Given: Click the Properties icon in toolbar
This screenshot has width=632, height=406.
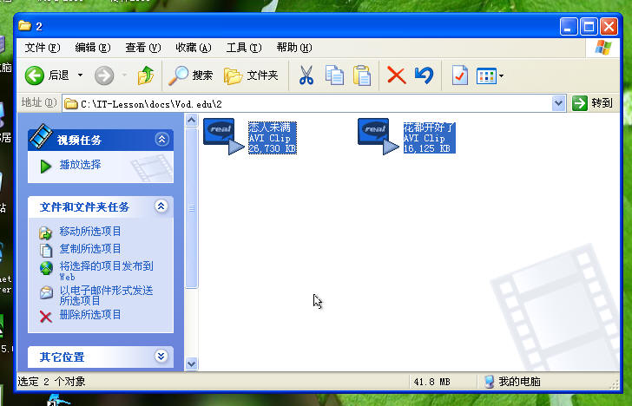Looking at the screenshot, I should (x=460, y=76).
